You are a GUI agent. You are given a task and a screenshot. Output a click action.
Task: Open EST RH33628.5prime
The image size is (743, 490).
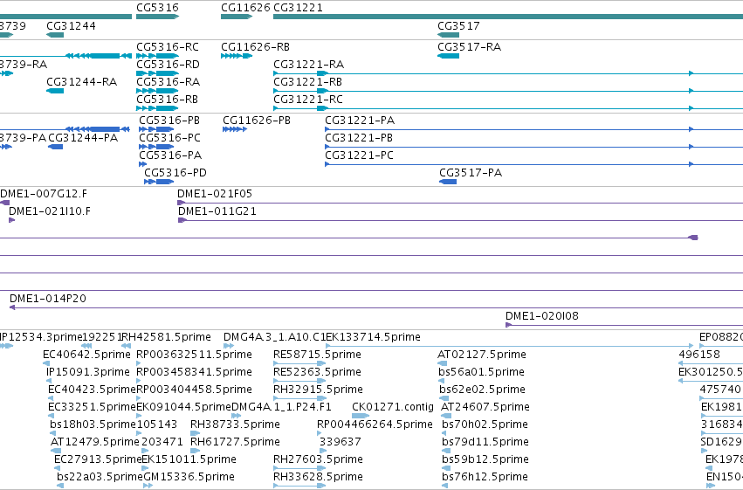318,476
